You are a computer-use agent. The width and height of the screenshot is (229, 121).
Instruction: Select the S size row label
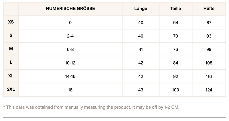coord(11,36)
